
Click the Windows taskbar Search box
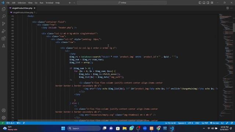[x=84, y=128]
